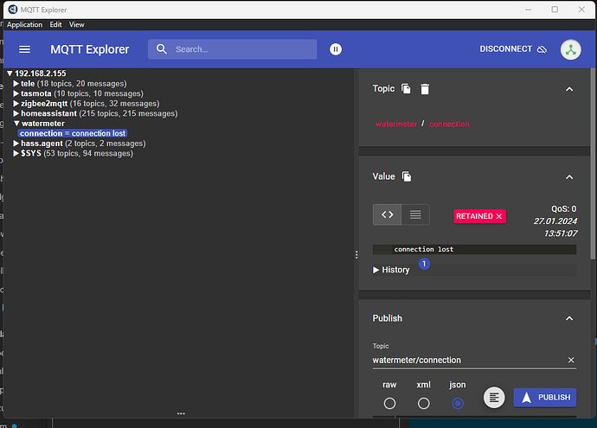Click the MQTT Explorer title bar app icon

[x=13, y=10]
